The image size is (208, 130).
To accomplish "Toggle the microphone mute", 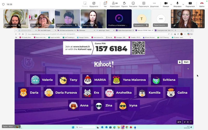I will [177, 4].
